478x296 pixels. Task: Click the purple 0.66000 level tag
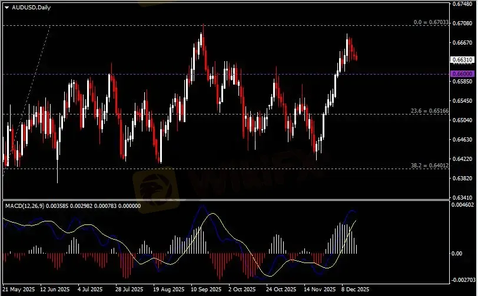(462, 74)
